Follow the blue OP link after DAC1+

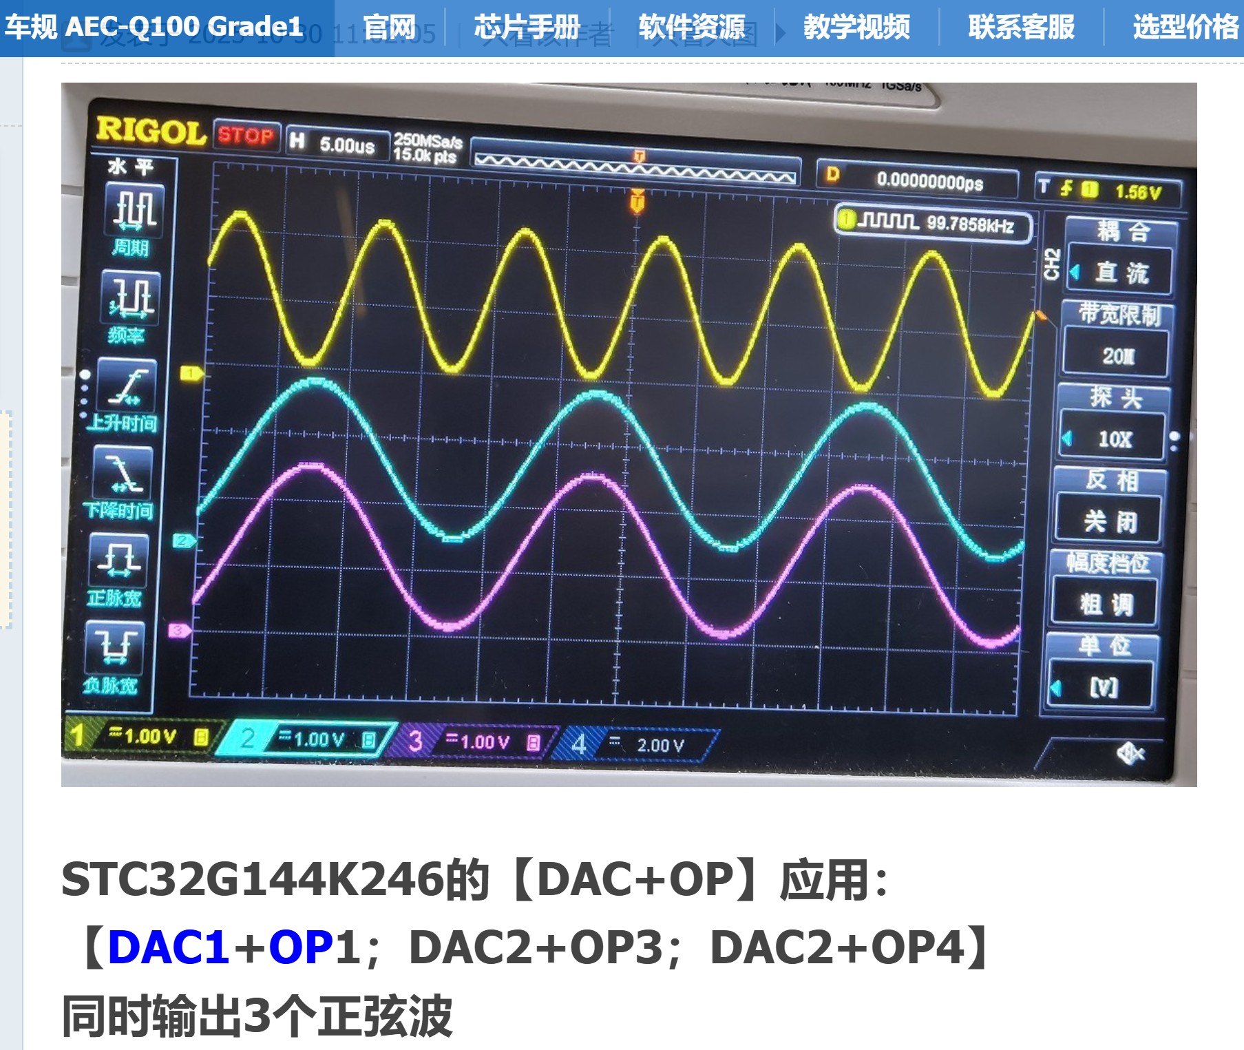click(302, 947)
